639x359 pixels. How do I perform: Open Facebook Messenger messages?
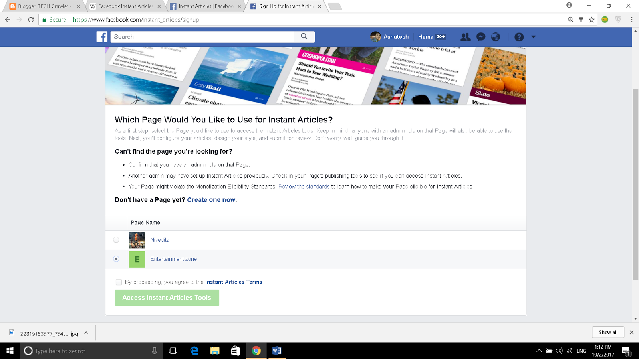(x=481, y=37)
